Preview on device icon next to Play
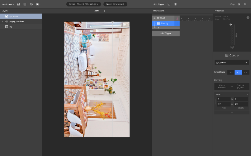Screen dimensions: 251x156 pyautogui.click(x=239, y=4)
